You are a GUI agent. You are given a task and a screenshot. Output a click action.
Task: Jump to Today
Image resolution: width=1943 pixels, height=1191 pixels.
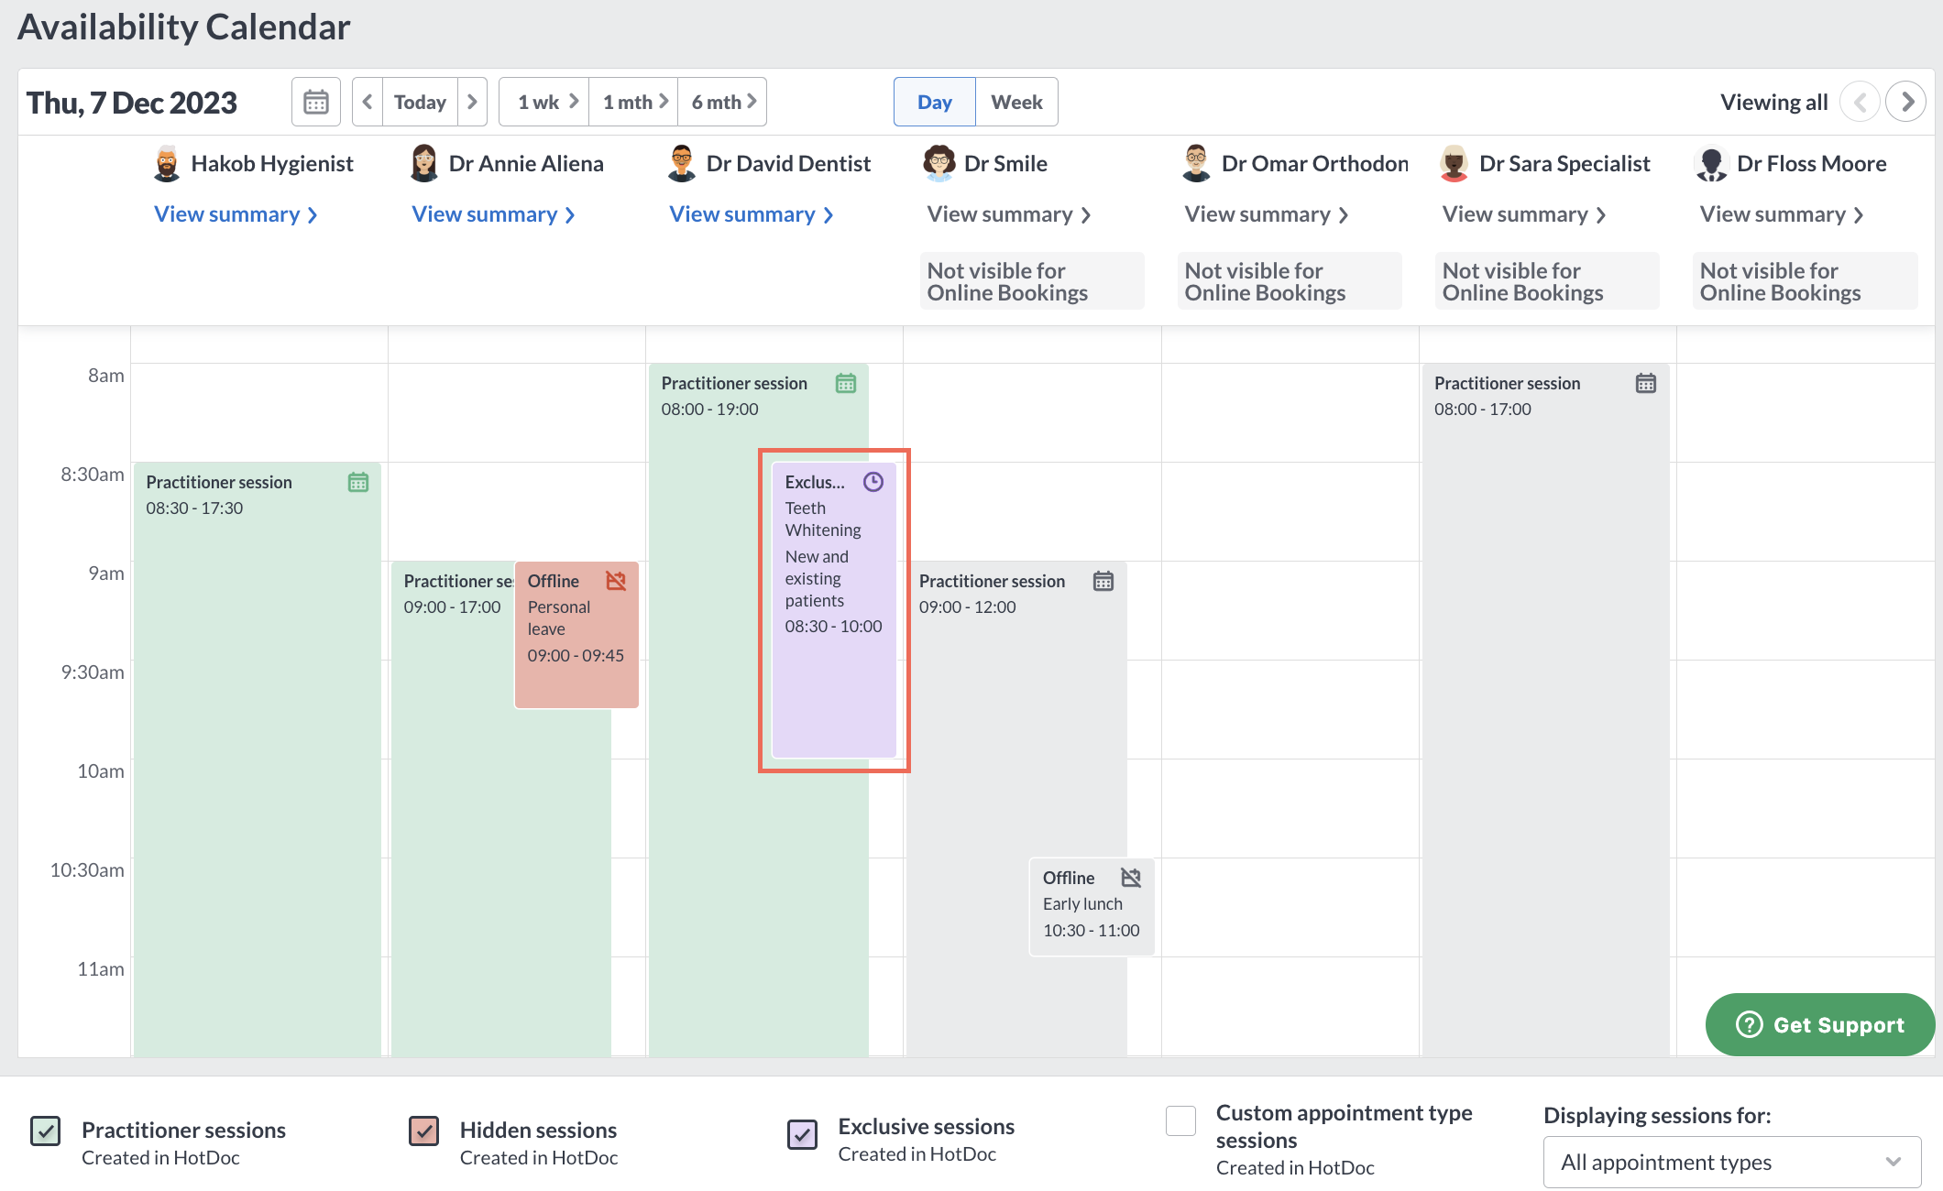[420, 102]
